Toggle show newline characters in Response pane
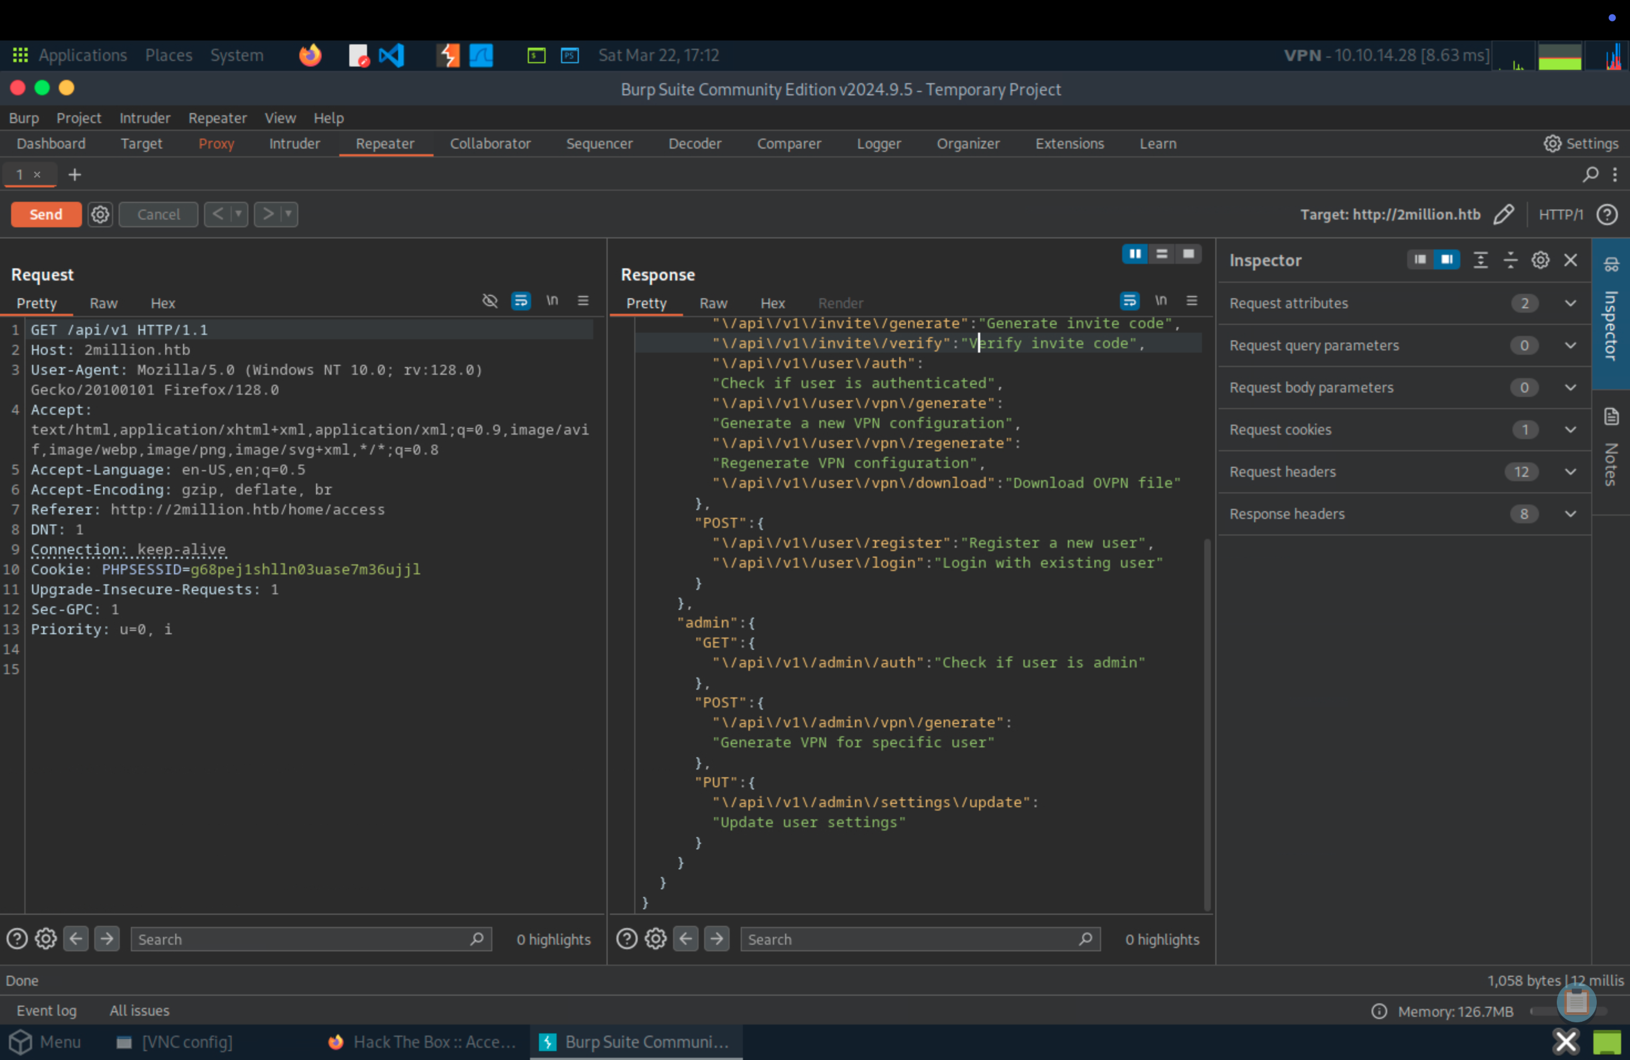 click(1161, 300)
